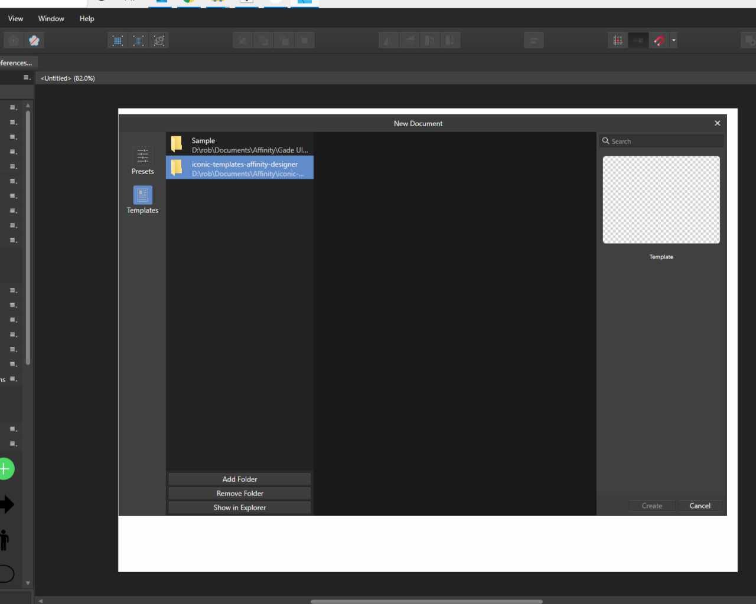
Task: Select the black right arrow asset
Action: (x=6, y=504)
